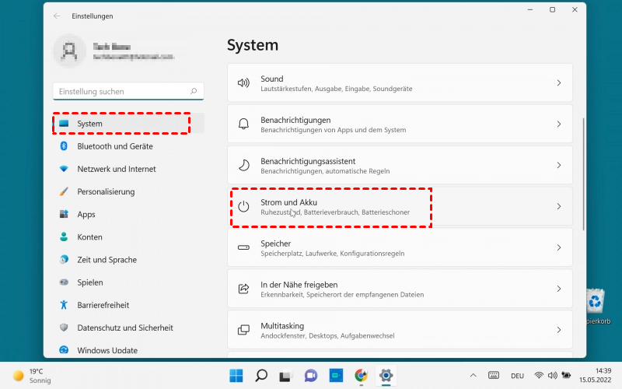Select Netzwerk und Internet in sidebar
Screen dimensions: 622x389
[128, 169]
